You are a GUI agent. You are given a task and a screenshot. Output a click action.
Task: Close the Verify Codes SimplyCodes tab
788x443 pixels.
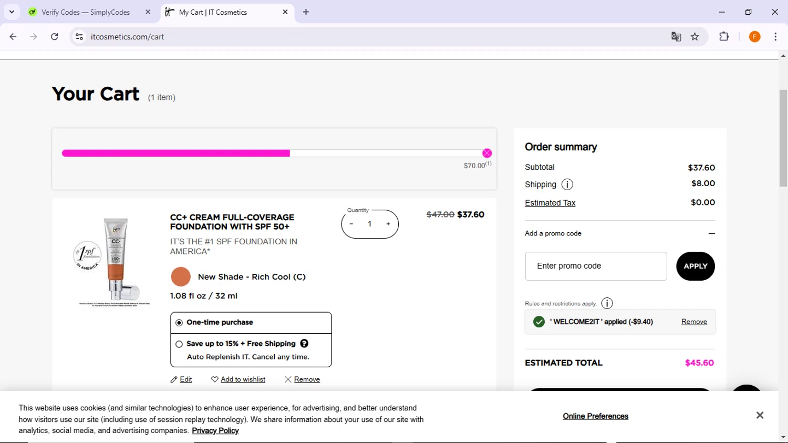(x=148, y=12)
